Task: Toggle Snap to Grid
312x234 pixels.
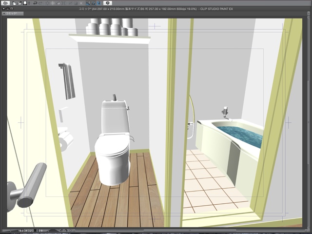Action: point(99,3)
